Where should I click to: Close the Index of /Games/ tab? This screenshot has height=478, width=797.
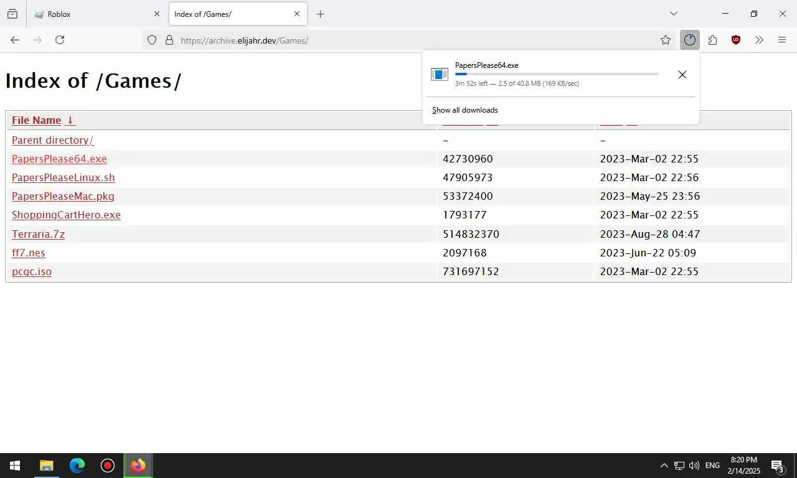tap(297, 14)
